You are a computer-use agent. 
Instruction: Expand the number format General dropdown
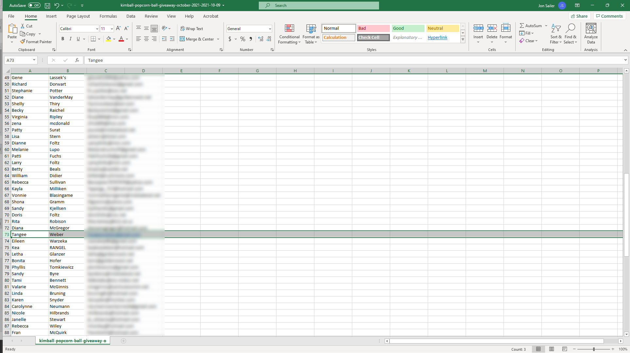click(270, 29)
